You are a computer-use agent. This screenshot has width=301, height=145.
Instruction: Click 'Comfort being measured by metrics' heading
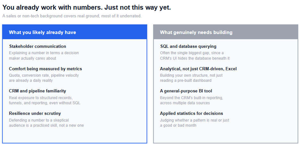click(x=45, y=69)
